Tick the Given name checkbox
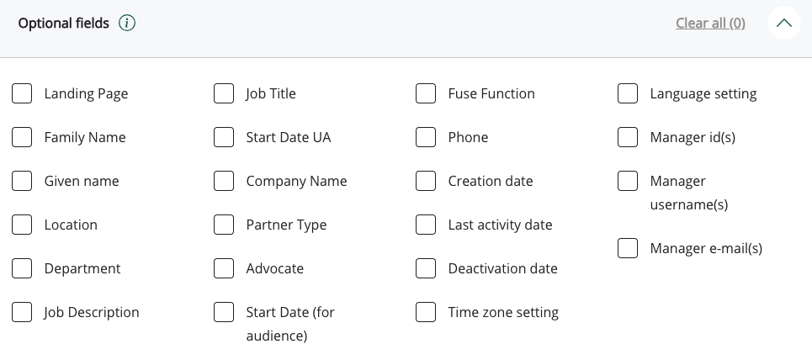The height and width of the screenshot is (344, 812). (x=22, y=181)
